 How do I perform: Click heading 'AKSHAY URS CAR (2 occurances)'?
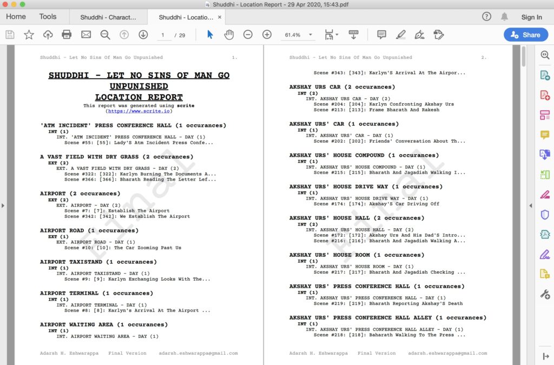click(342, 87)
